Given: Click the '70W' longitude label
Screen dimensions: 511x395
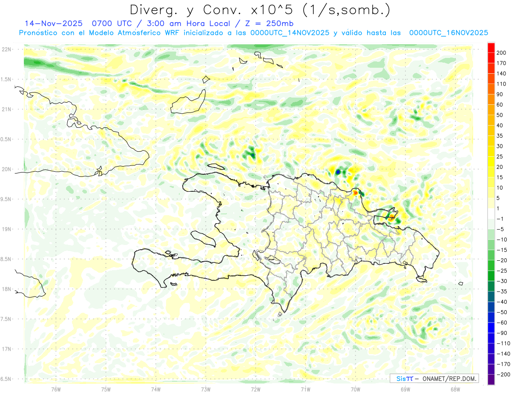Looking at the screenshot, I should click(356, 389).
